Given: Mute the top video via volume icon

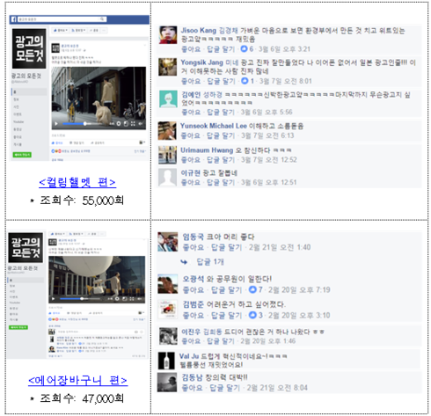Looking at the screenshot, I should click(141, 124).
